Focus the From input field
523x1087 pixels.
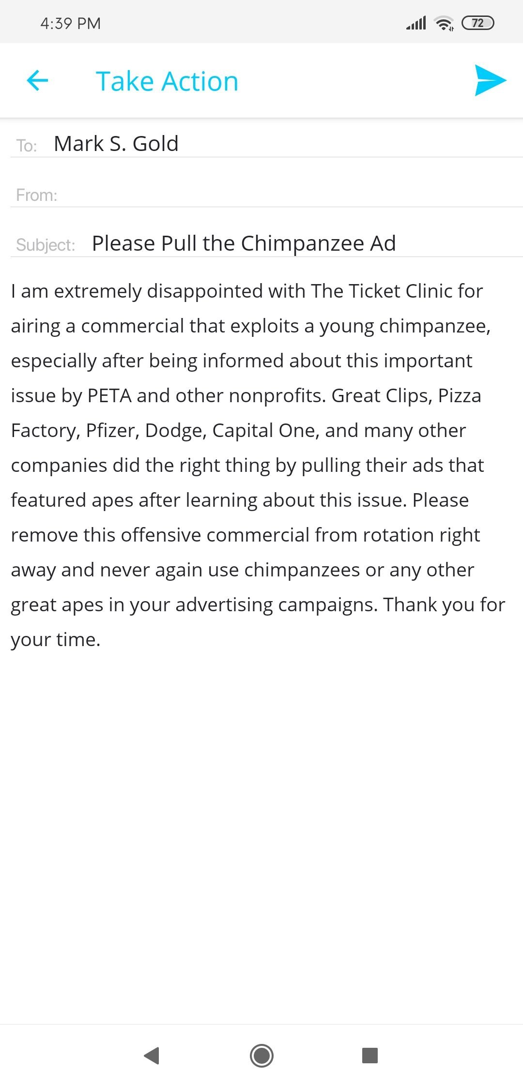tap(290, 195)
